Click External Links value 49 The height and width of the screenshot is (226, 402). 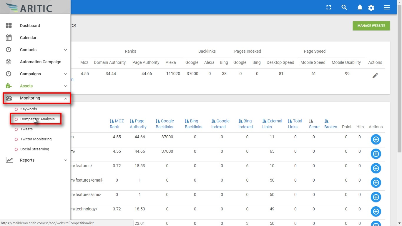(272, 209)
